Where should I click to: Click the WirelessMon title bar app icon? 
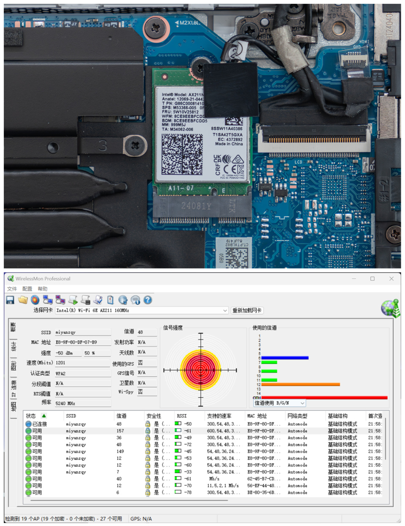click(11, 279)
